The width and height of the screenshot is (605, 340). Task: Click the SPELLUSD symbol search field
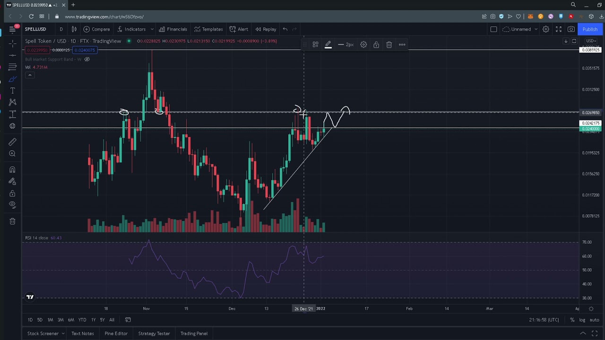point(36,29)
